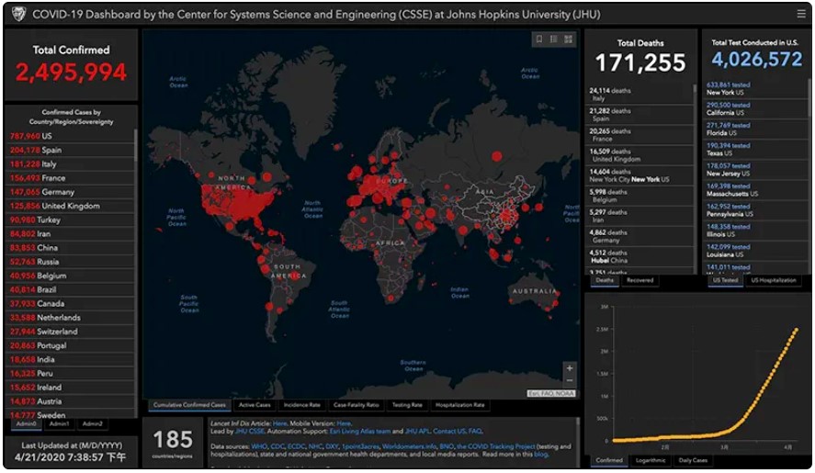Follow the JHU APL link
This screenshot has height=473, width=815.
click(x=417, y=432)
